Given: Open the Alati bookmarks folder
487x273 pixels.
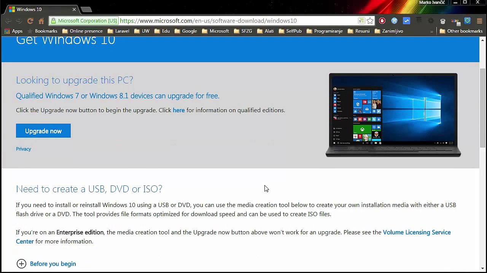Looking at the screenshot, I should point(266,31).
